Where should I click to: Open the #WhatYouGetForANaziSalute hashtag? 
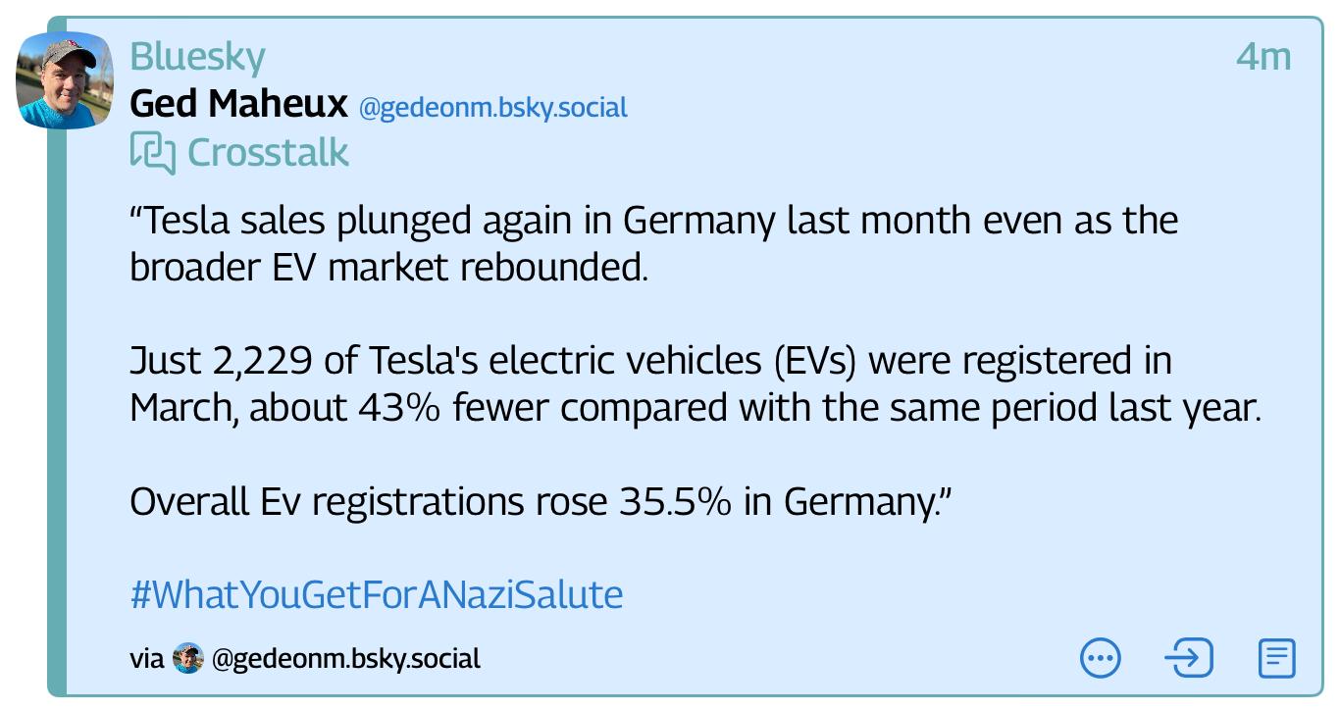tap(376, 594)
